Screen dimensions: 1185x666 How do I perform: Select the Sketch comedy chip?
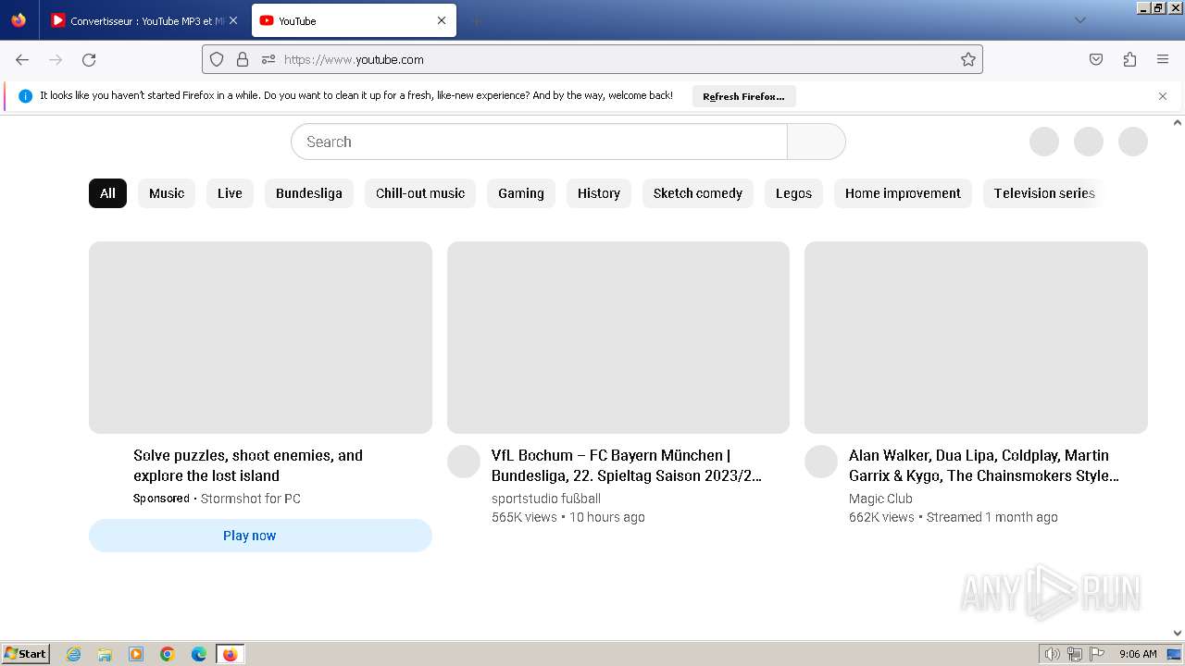[x=698, y=193]
